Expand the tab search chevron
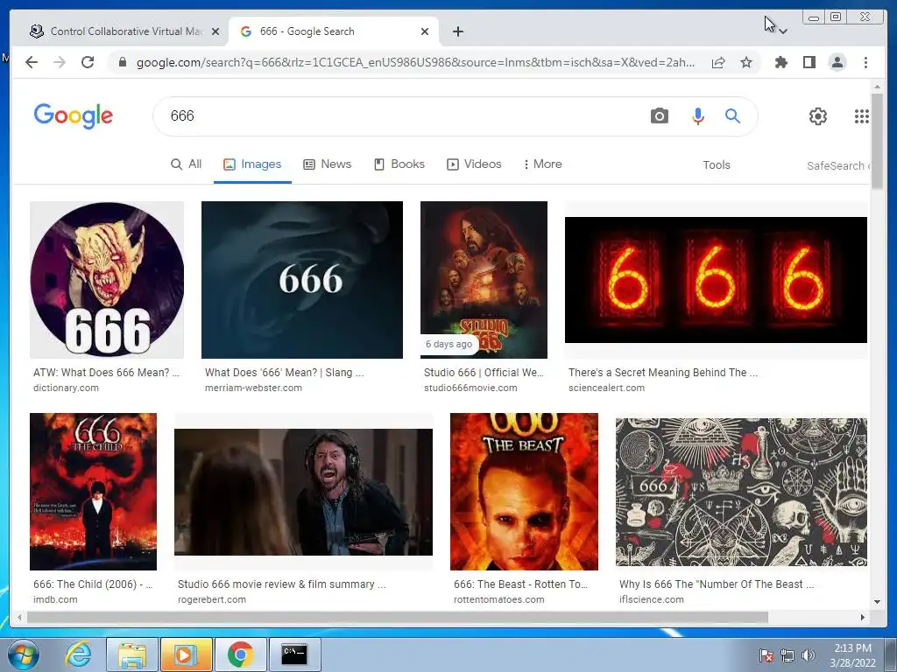897x672 pixels. pos(783,31)
